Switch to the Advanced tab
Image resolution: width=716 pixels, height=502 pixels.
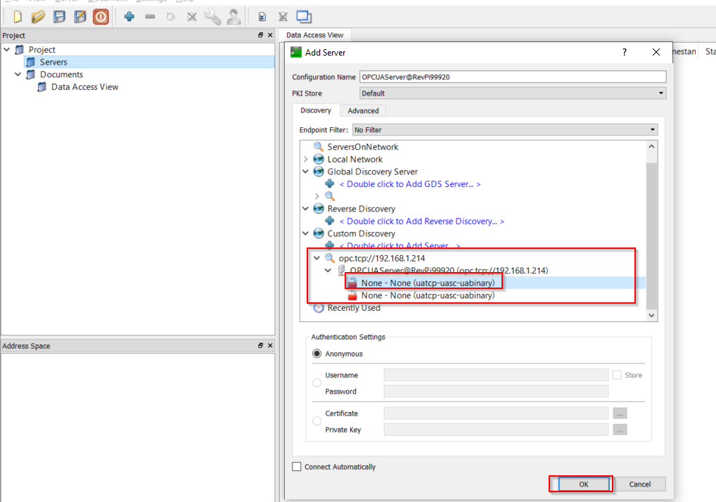point(363,110)
